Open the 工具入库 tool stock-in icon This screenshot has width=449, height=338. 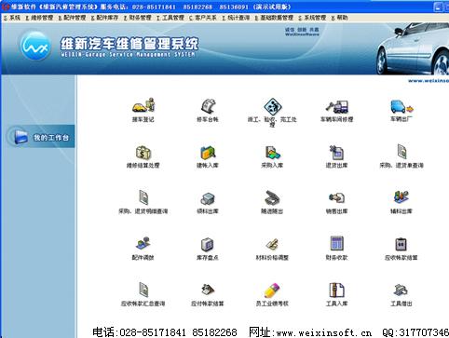[337, 290]
